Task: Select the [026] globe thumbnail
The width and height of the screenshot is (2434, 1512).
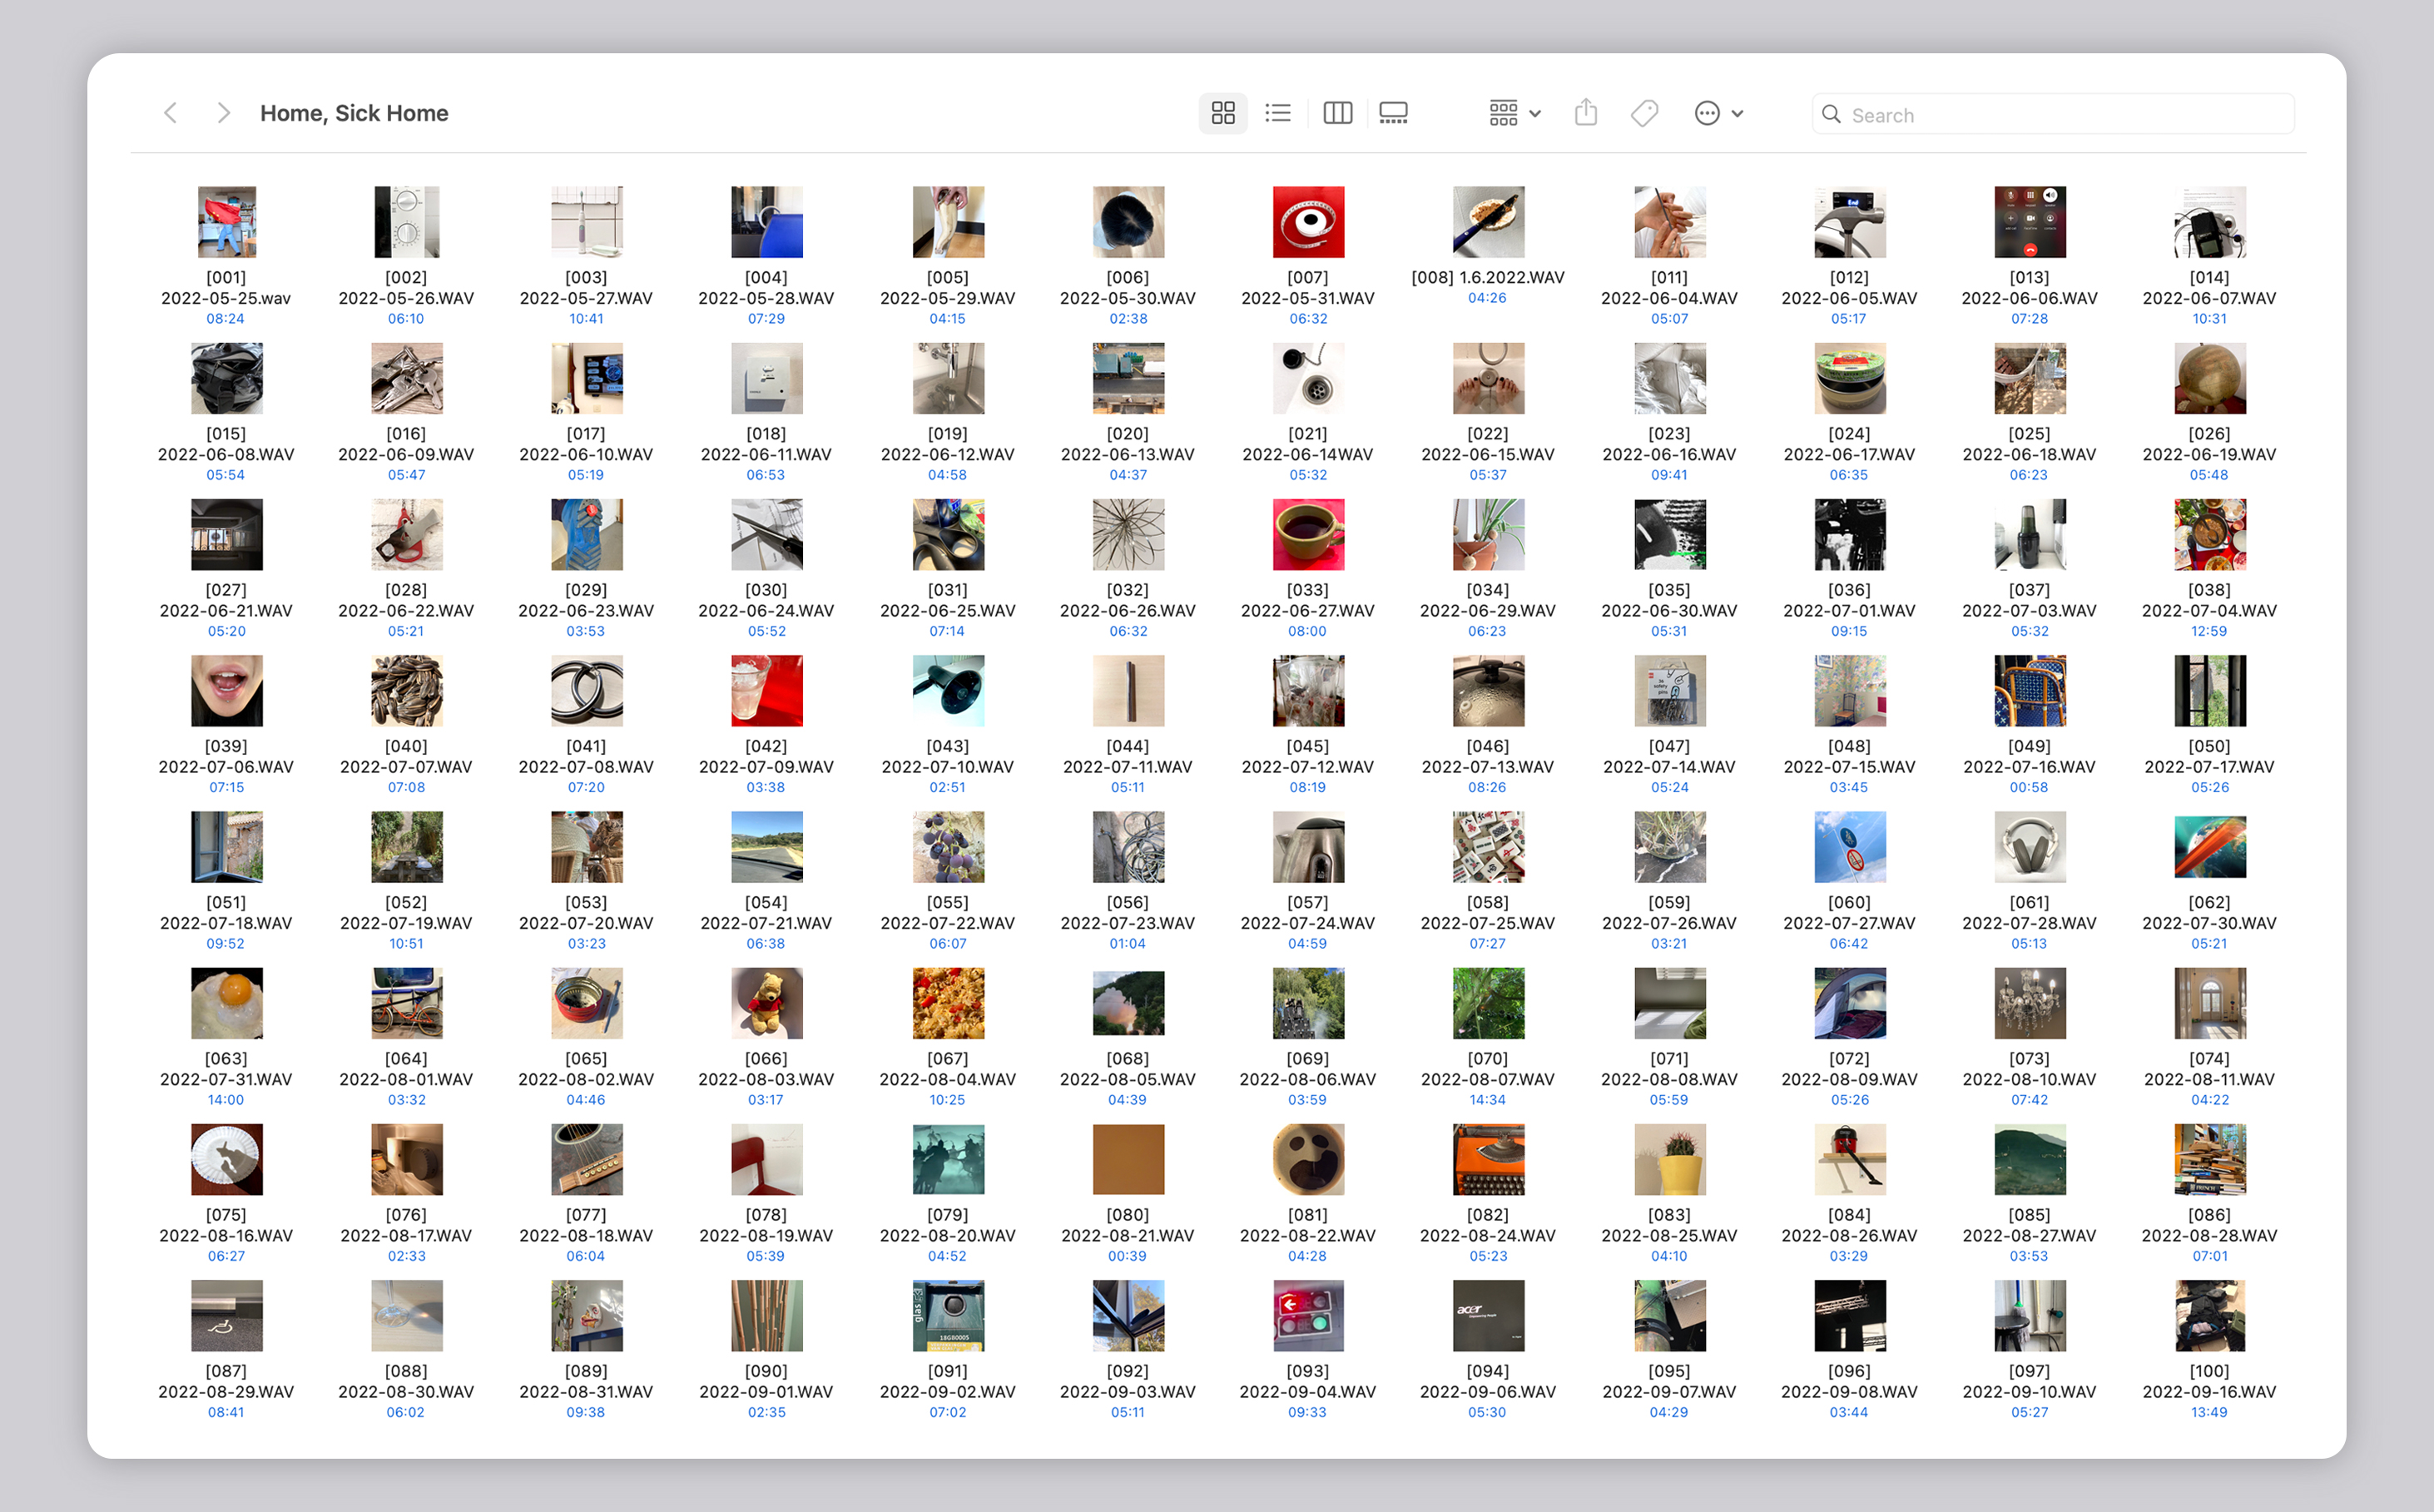Action: tap(2209, 378)
